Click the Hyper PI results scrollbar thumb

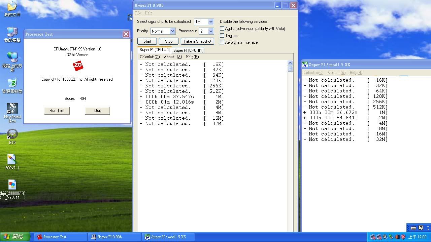click(290, 69)
